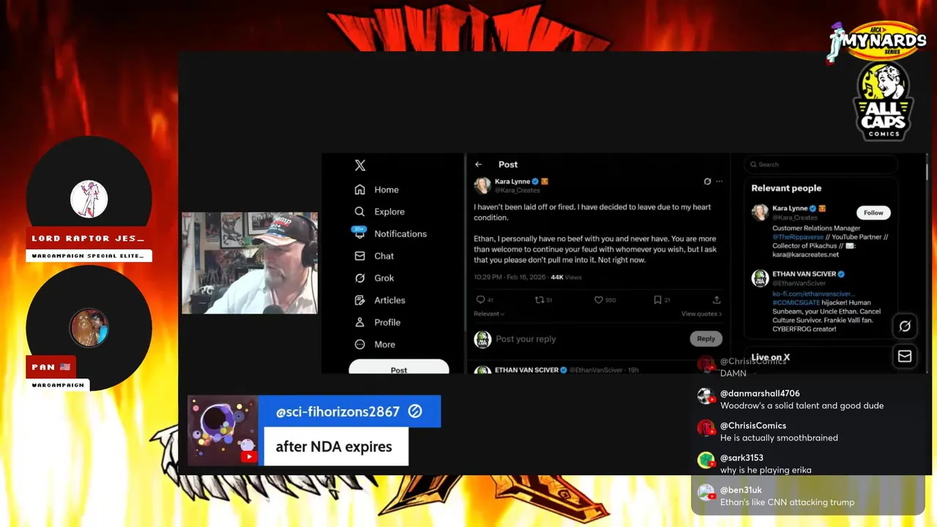Click the Chat envelope icon in sidebar

359,256
